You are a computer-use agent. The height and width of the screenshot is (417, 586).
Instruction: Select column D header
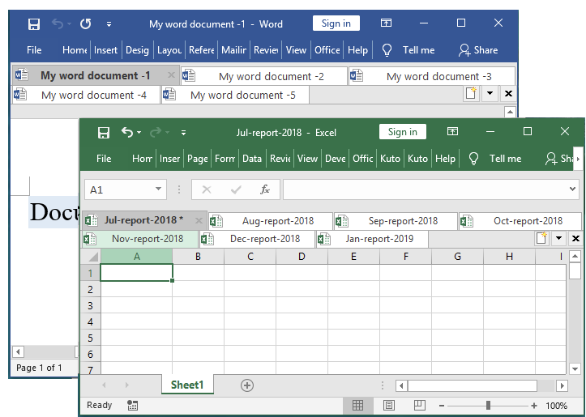pos(302,257)
